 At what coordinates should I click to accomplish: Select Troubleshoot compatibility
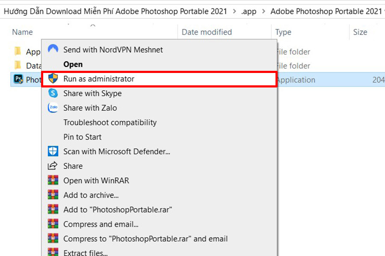[x=110, y=122]
